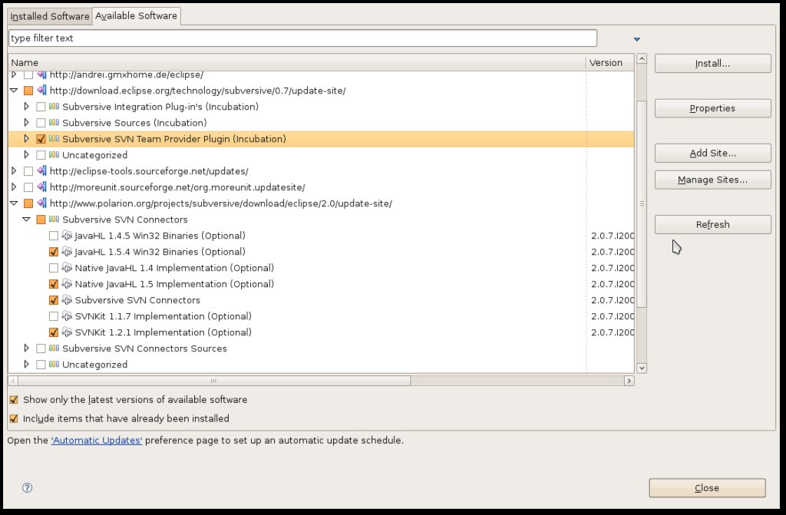The width and height of the screenshot is (786, 515).
Task: Click the Subversive Sources category icon
Action: click(54, 122)
